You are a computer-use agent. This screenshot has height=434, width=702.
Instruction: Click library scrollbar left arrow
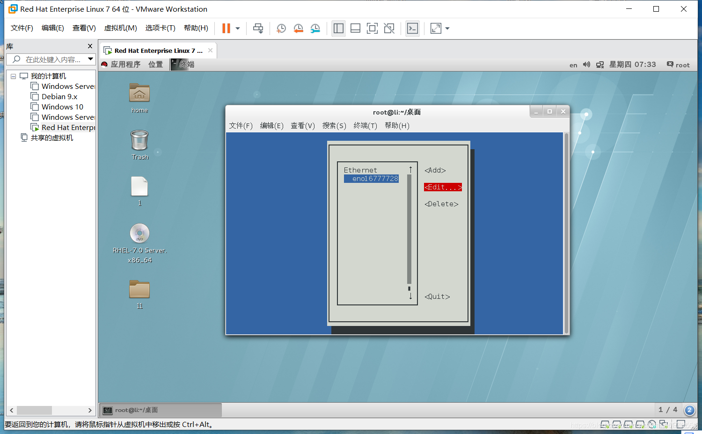(x=11, y=410)
